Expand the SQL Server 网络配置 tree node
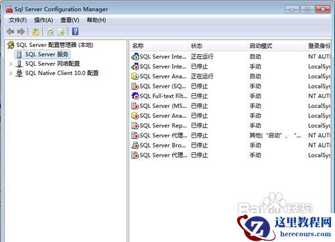The image size is (335, 242). [11, 64]
